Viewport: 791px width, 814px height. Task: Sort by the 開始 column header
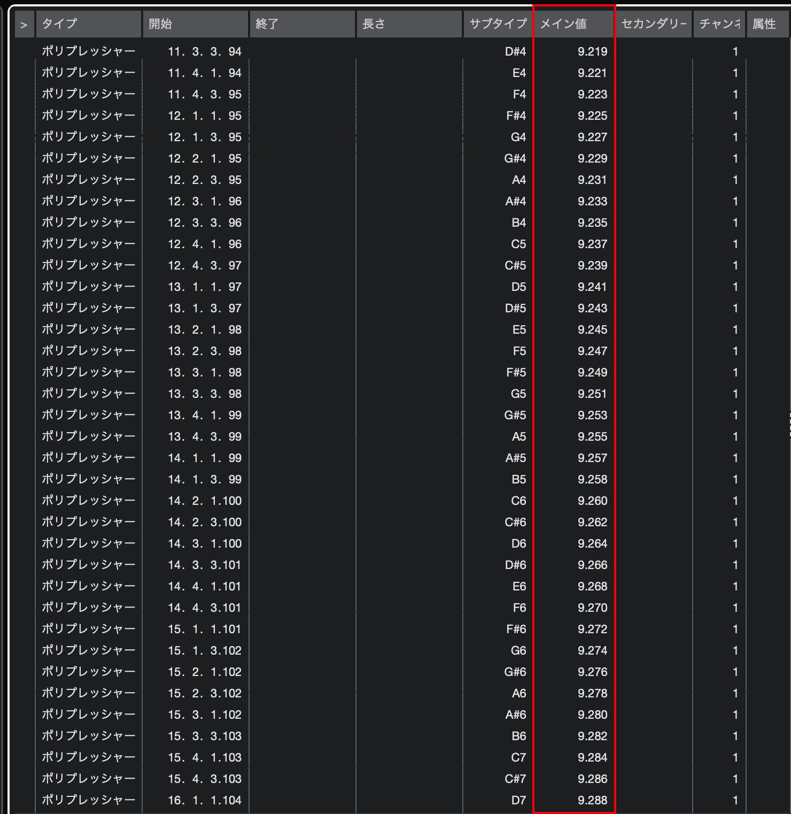(x=196, y=24)
